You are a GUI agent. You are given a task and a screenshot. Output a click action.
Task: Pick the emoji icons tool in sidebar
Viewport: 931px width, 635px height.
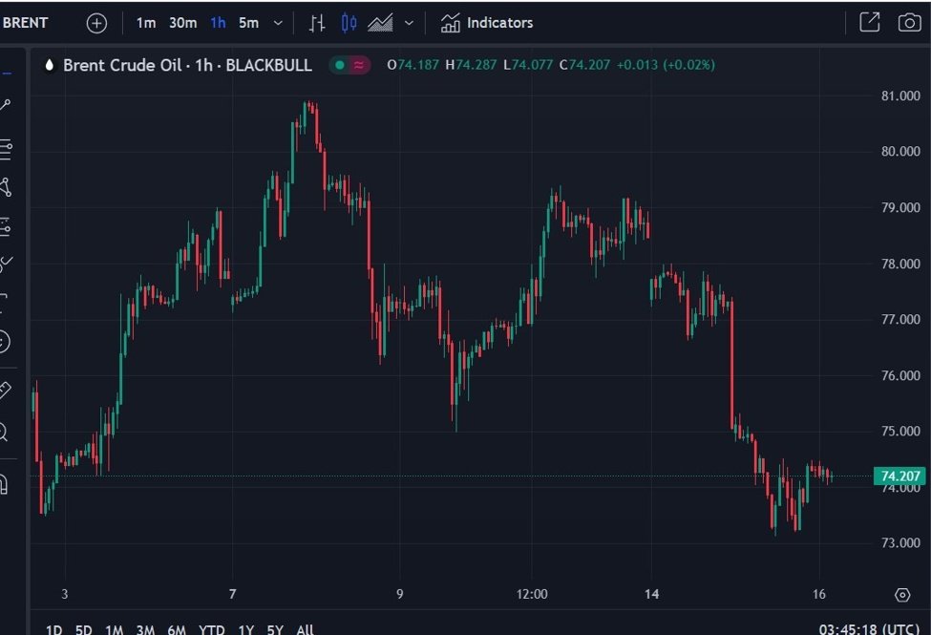[x=6, y=341]
